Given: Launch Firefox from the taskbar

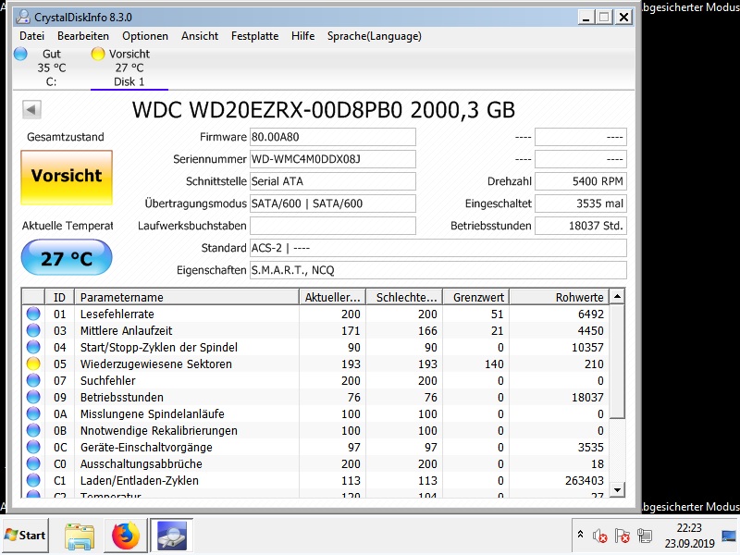Looking at the screenshot, I should click(125, 536).
